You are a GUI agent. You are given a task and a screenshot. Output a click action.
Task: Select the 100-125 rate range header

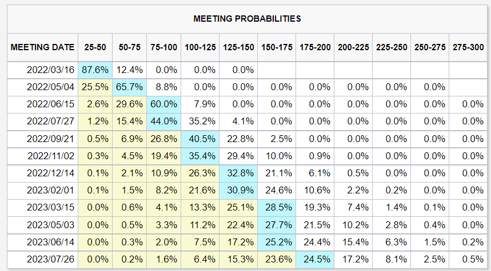[200, 47]
